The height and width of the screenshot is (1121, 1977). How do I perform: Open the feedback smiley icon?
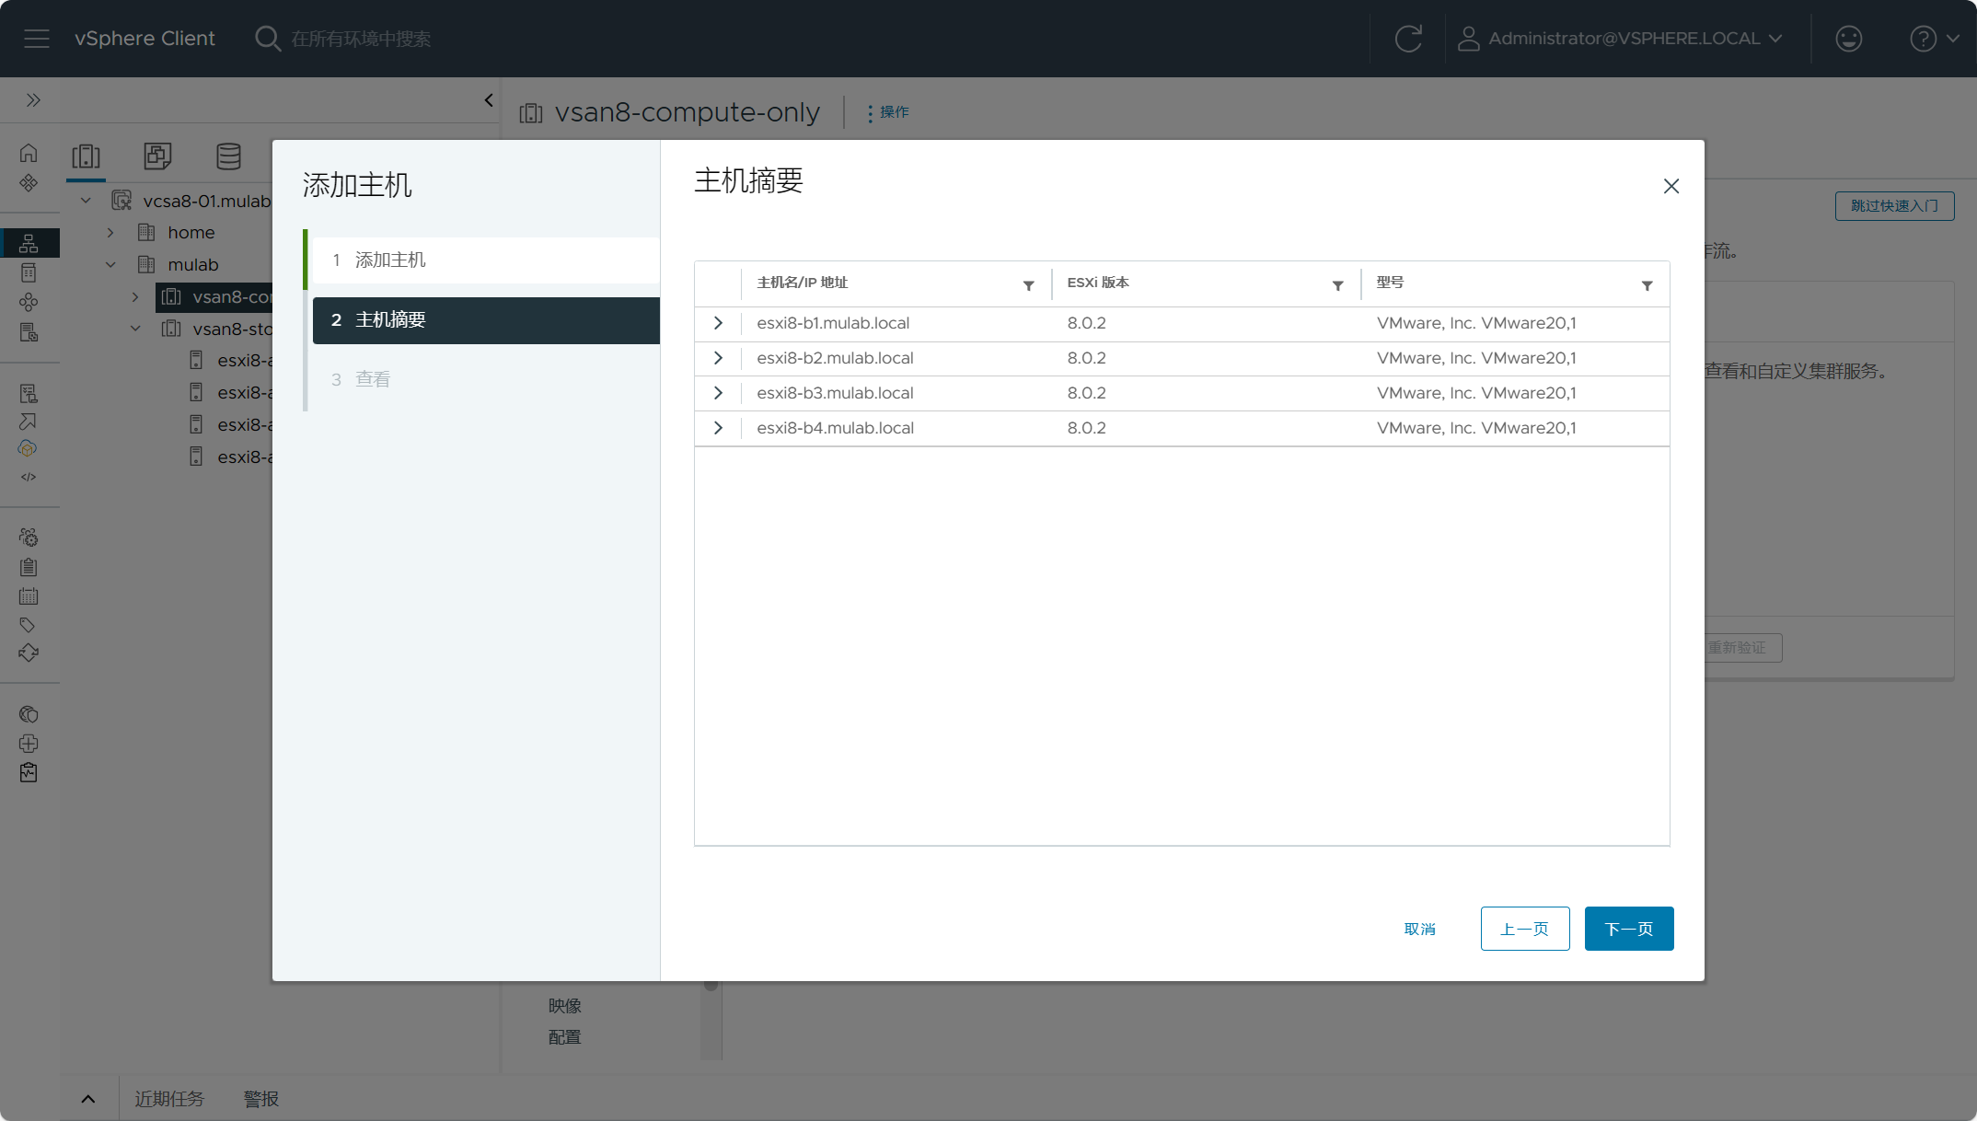(1848, 39)
